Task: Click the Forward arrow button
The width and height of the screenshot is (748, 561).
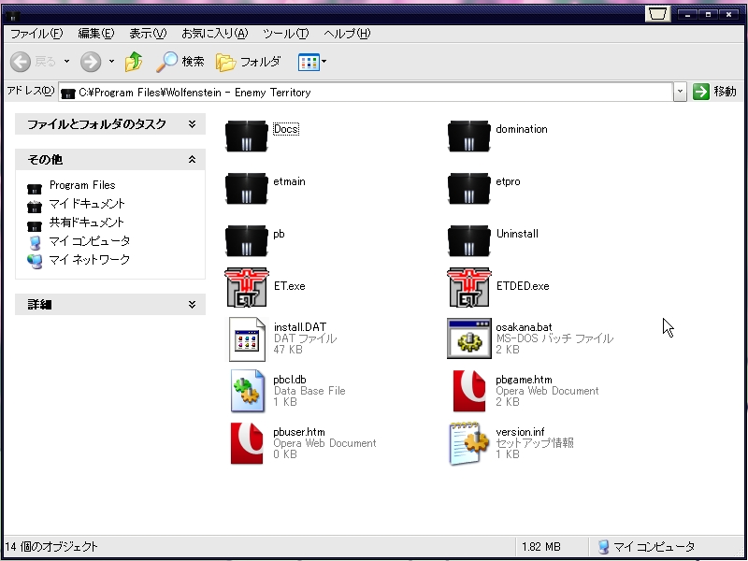Action: [x=91, y=62]
